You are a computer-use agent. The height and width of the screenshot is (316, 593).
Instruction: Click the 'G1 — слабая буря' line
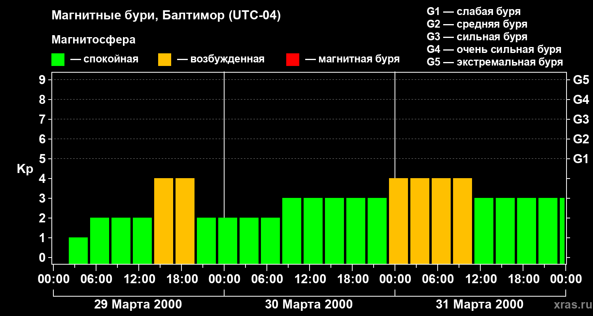(474, 11)
